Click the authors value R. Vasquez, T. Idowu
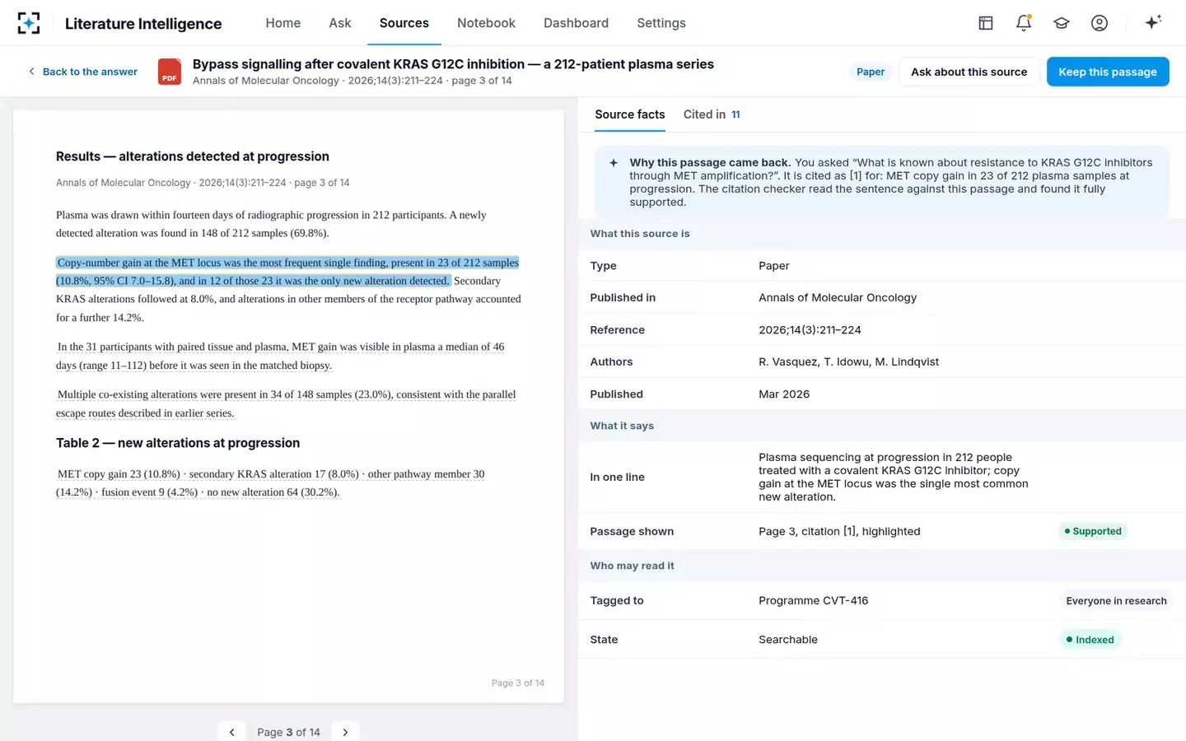1186x741 pixels. [848, 361]
